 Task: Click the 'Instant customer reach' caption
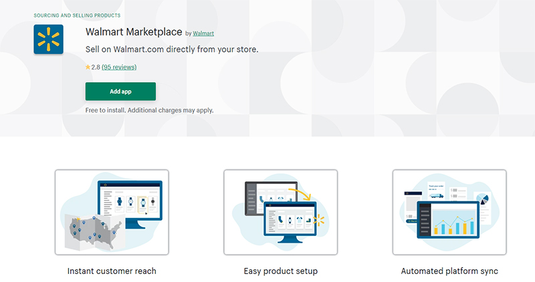112,271
